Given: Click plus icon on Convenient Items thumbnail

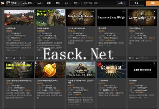Looking at the screenshot, I should pyautogui.click(x=124, y=64).
